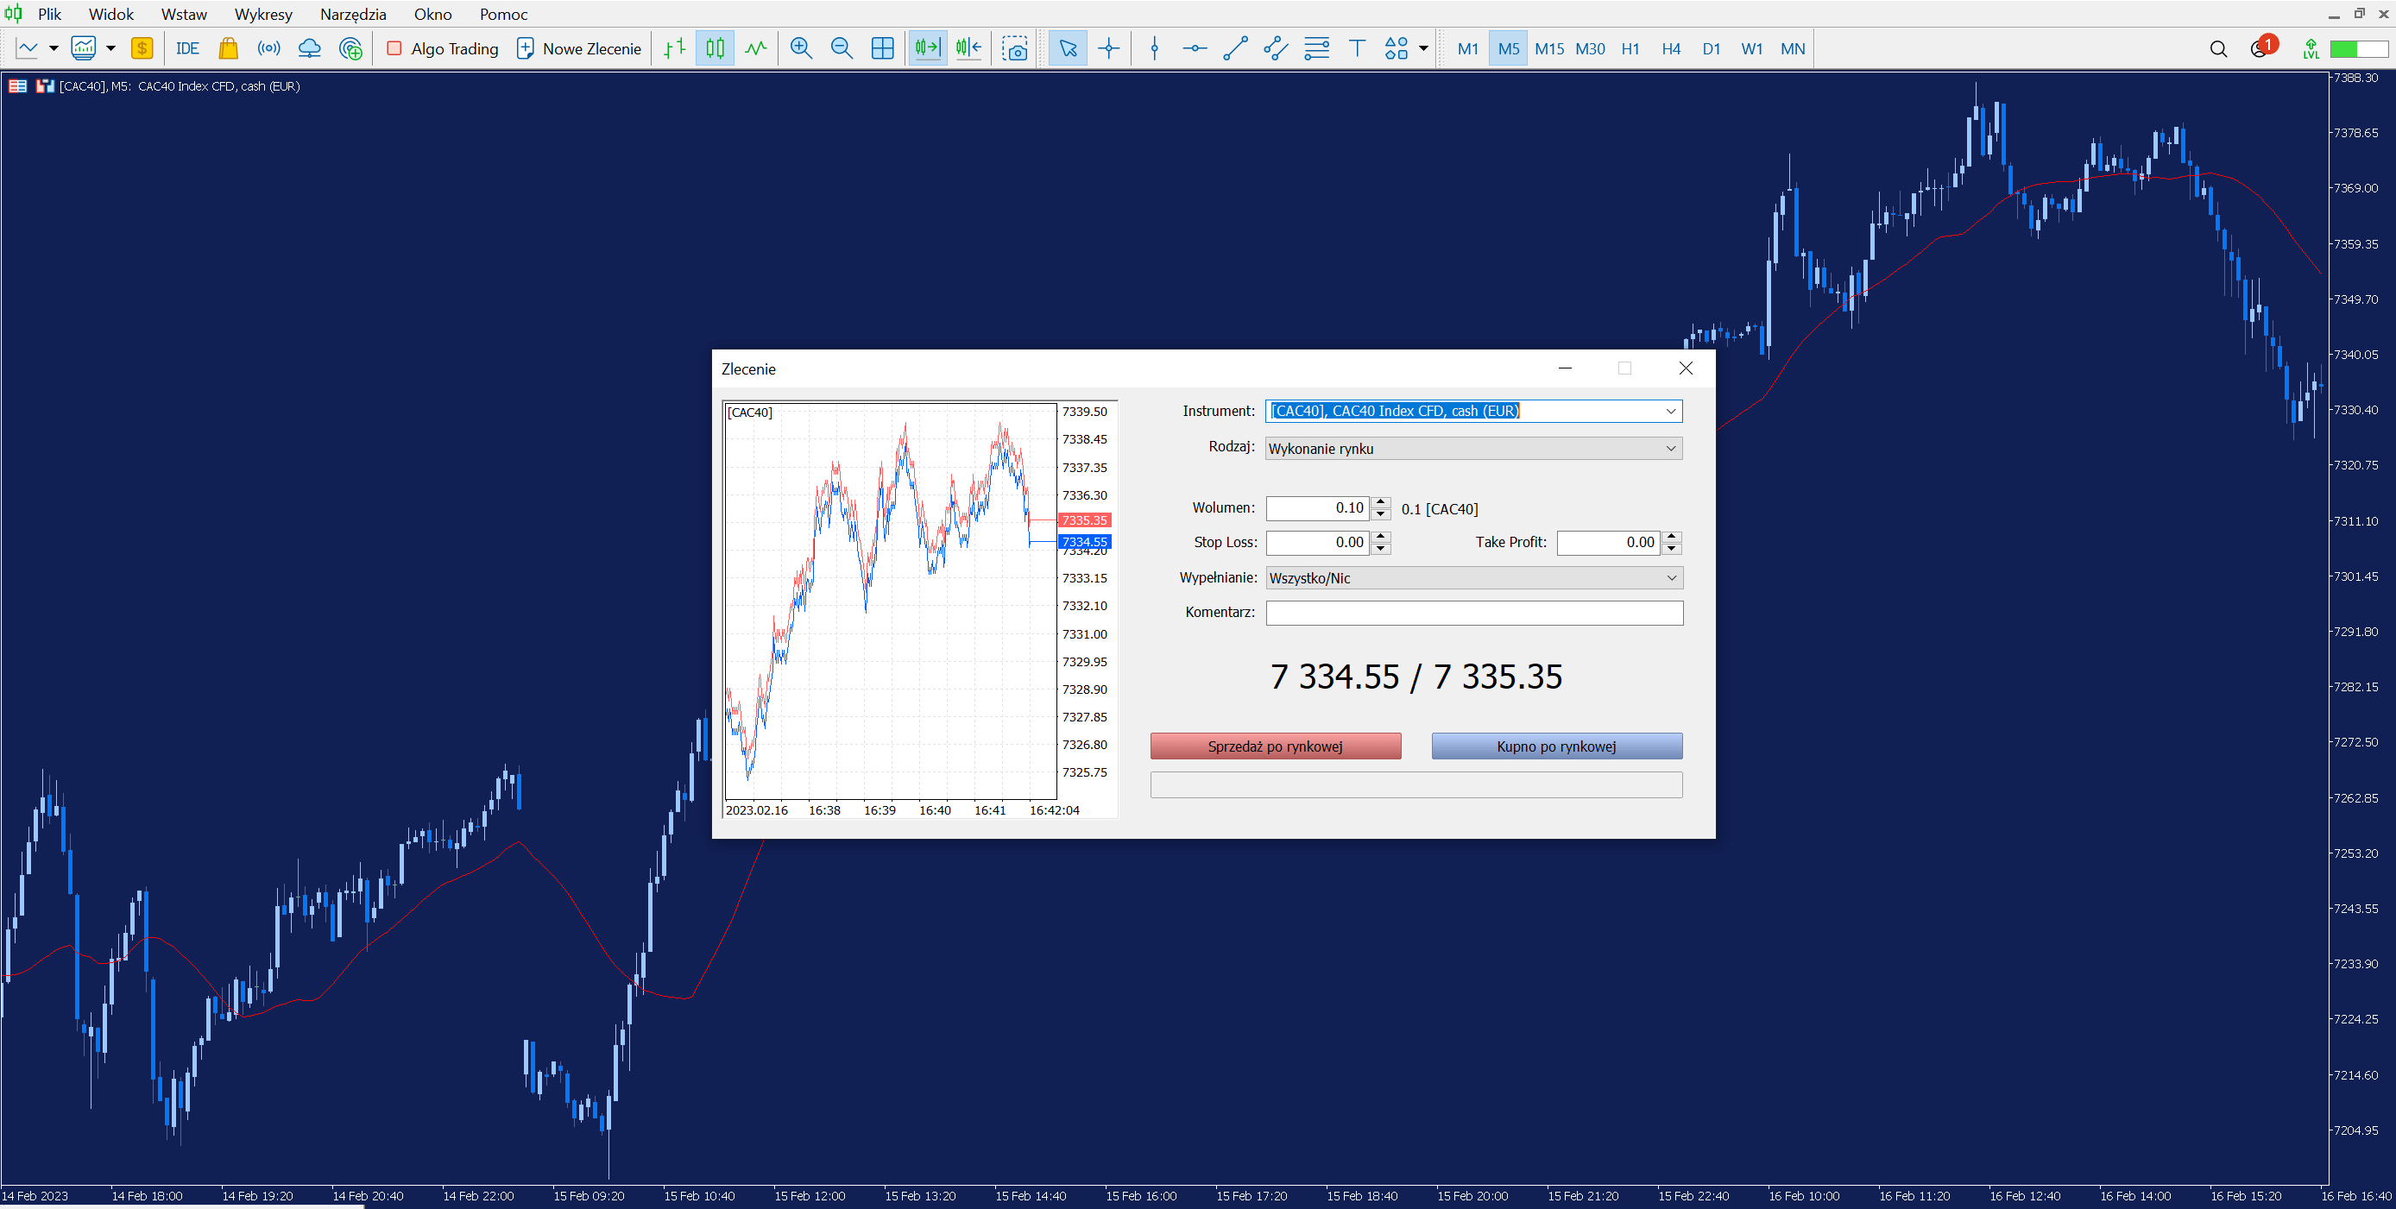2396x1209 pixels.
Task: Select the cursor pointer tool
Action: 1068,48
